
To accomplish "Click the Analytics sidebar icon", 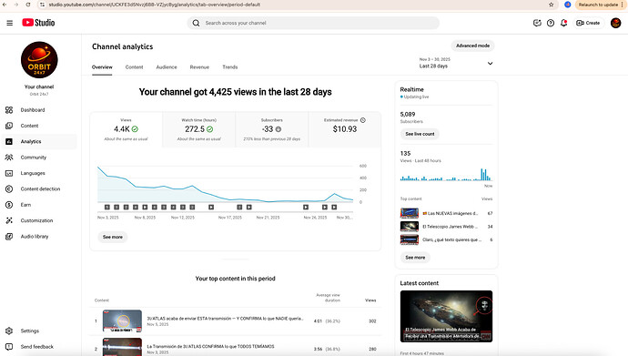I will point(9,141).
